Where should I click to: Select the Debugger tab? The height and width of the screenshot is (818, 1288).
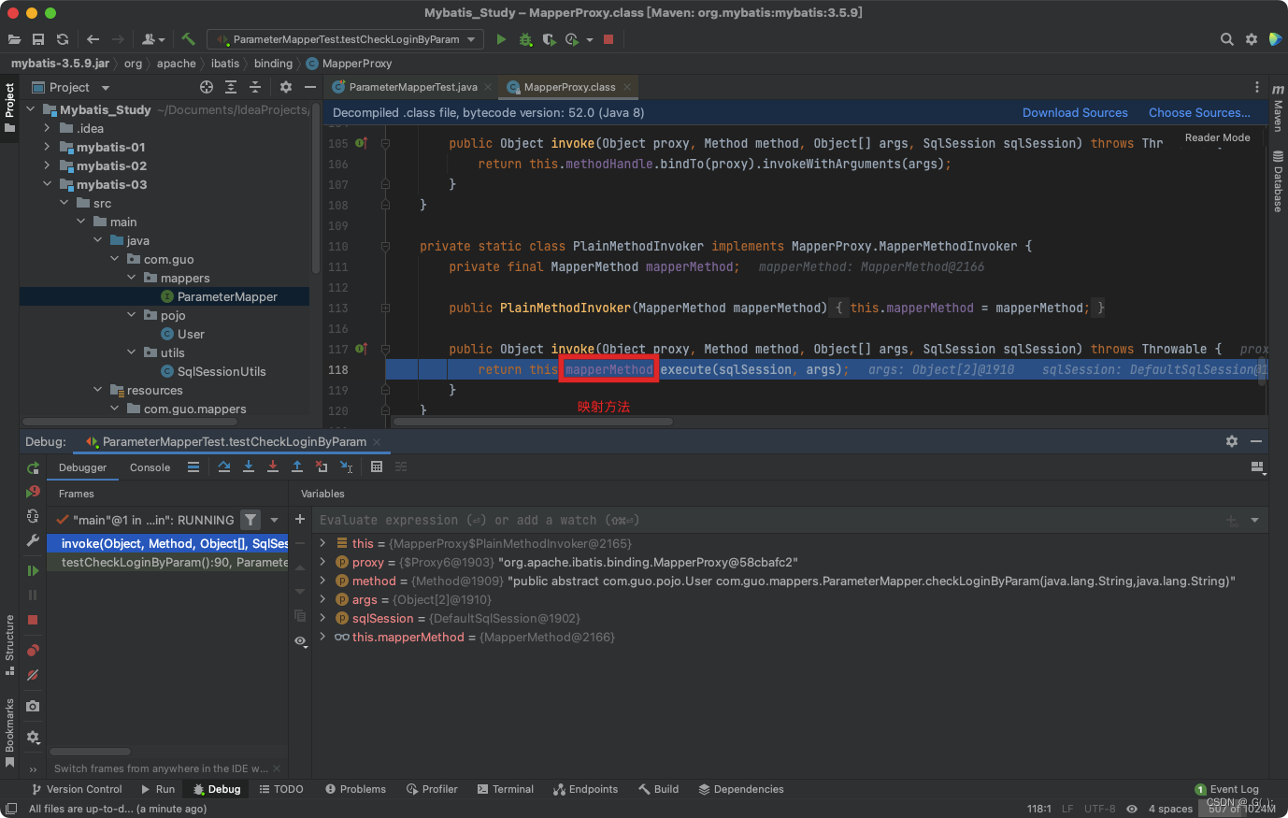click(x=82, y=467)
